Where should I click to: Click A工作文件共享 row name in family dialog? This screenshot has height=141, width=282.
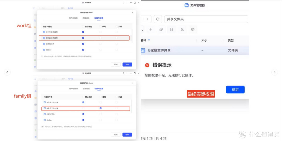click(52, 102)
